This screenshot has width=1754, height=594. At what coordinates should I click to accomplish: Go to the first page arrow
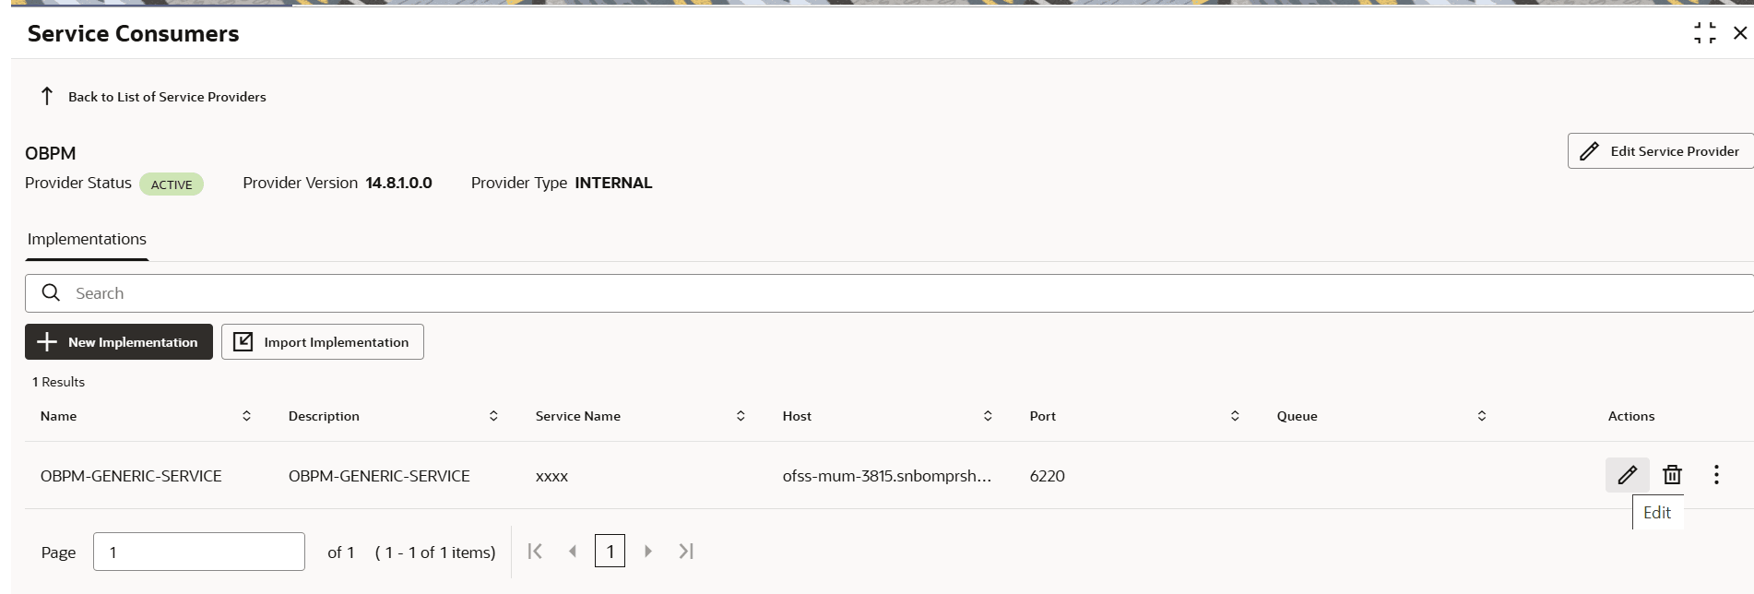(x=535, y=552)
